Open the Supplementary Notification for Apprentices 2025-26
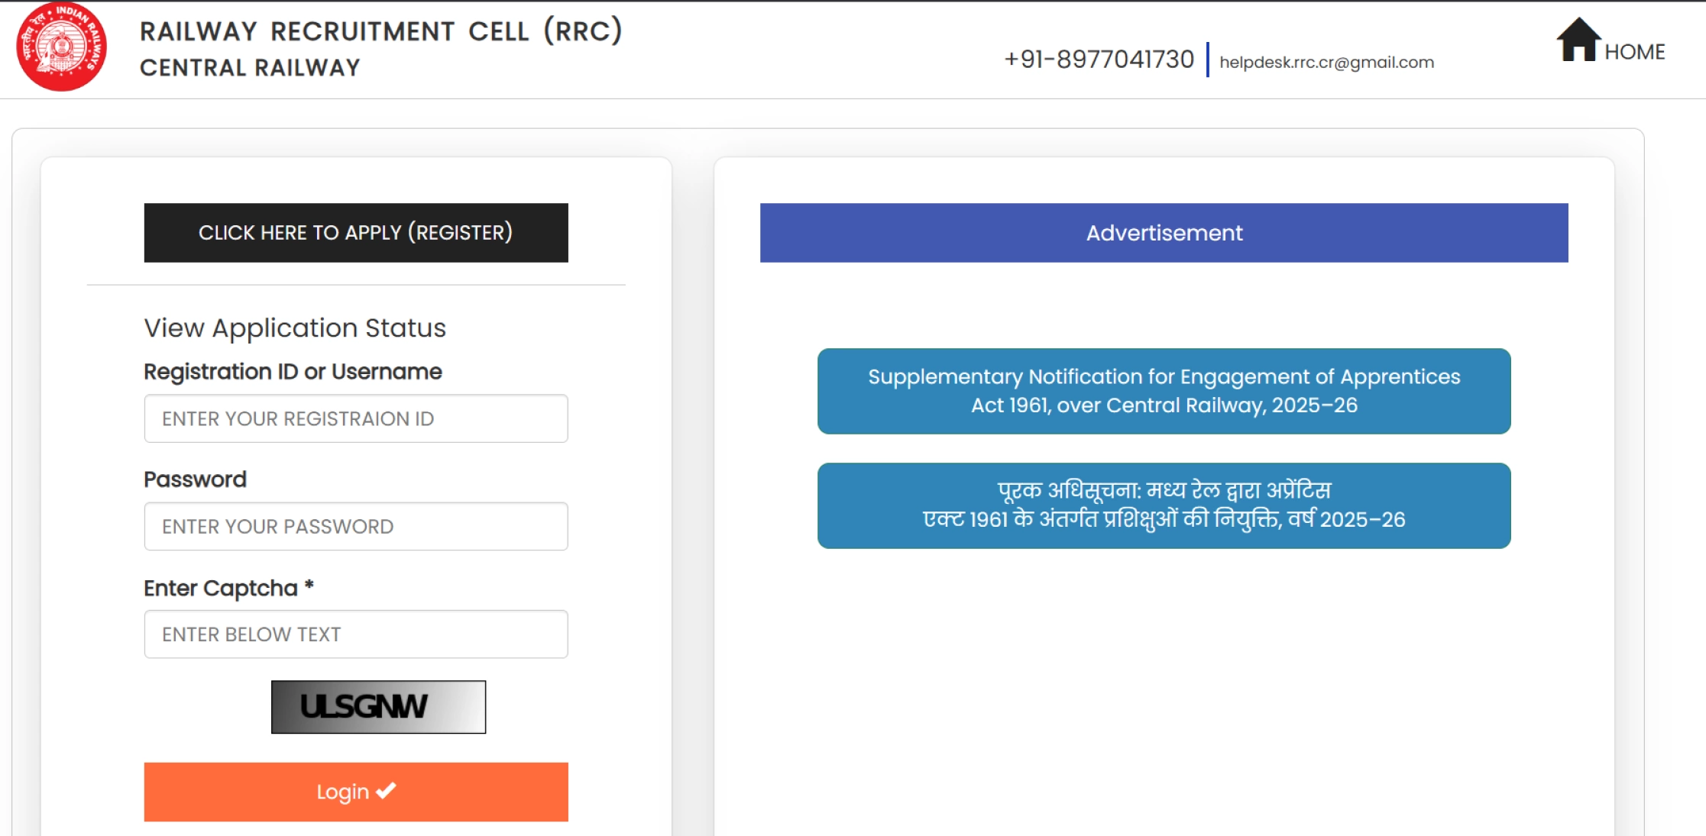 click(1164, 391)
